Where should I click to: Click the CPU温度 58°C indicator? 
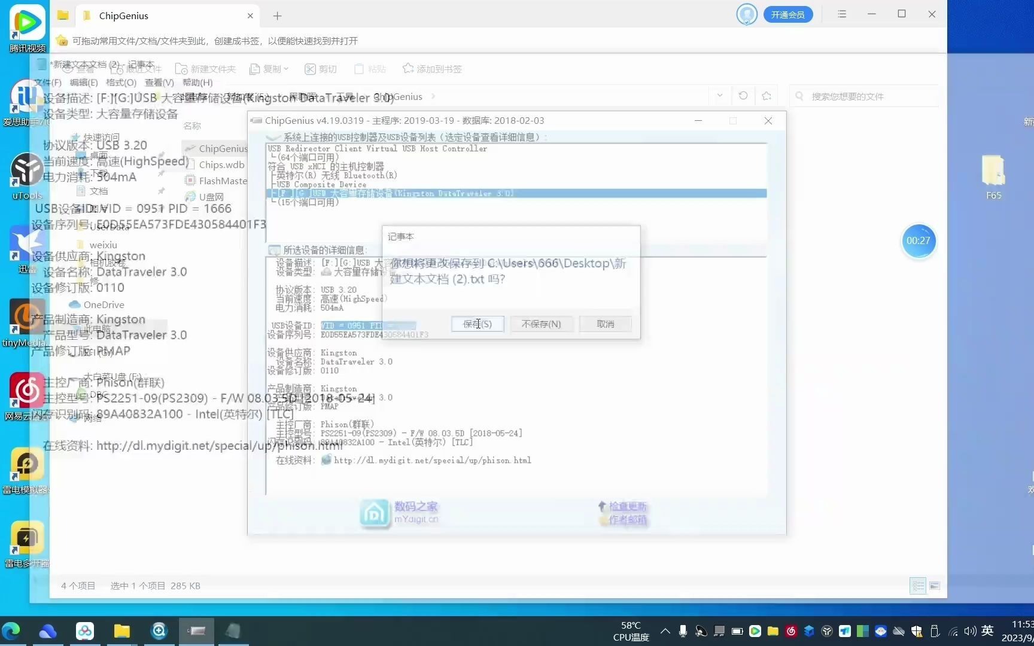click(x=631, y=631)
